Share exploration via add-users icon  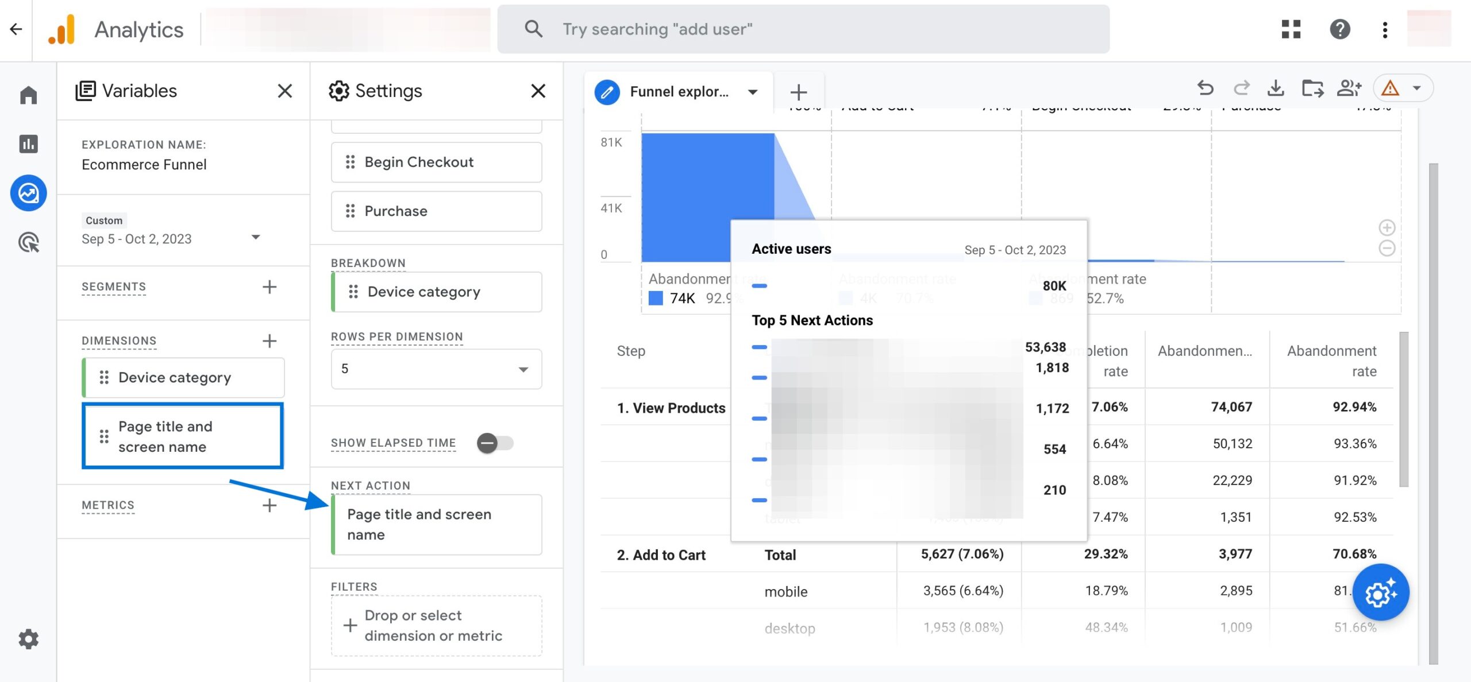(x=1349, y=88)
